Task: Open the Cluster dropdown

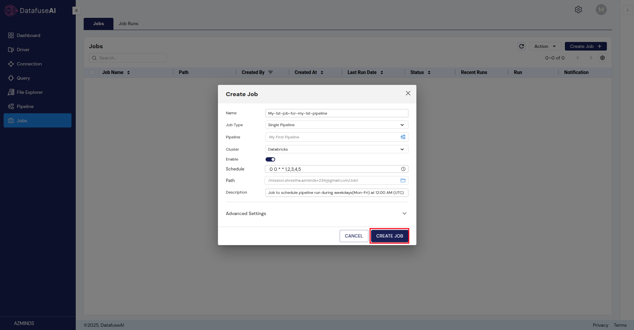Action: [x=402, y=149]
